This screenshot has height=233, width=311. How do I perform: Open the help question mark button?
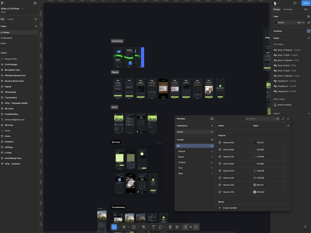tap(305, 227)
